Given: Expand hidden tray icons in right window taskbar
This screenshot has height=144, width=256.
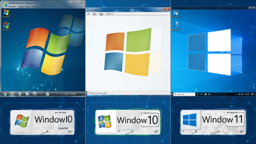Looking at the screenshot, I should tap(237, 94).
